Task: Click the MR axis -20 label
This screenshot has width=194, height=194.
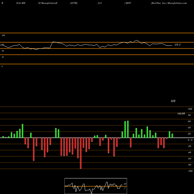Action: 189,146
